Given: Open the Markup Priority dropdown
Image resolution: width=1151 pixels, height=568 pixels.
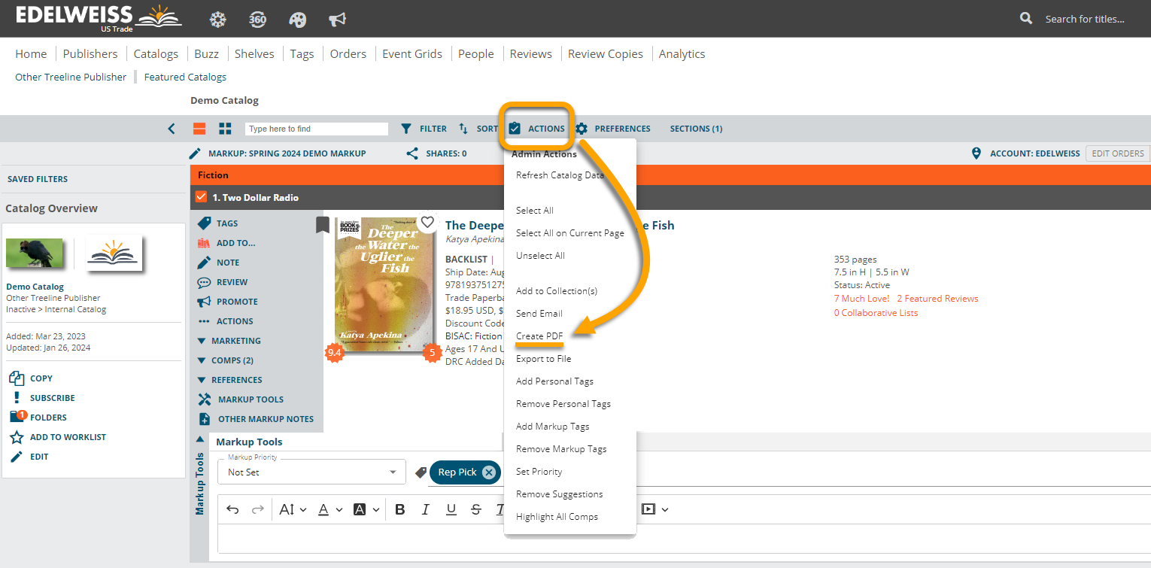Looking at the screenshot, I should click(x=311, y=472).
